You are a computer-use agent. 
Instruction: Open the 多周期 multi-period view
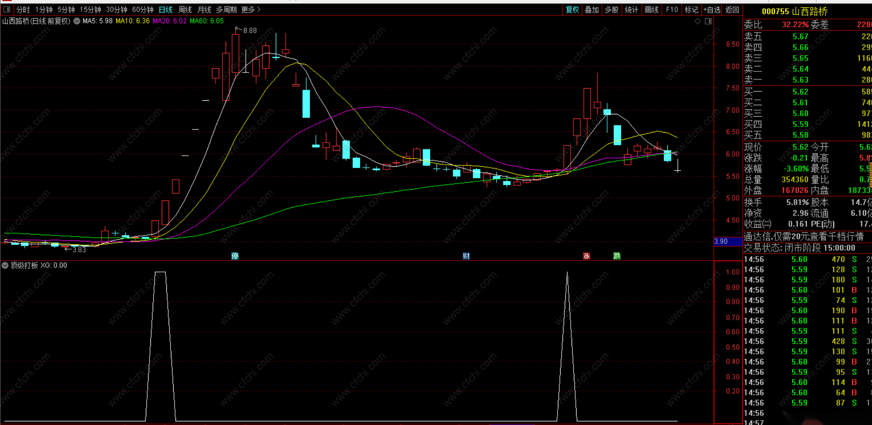tap(227, 10)
